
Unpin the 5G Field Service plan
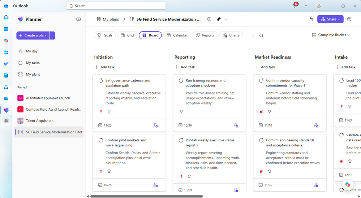tap(219, 19)
